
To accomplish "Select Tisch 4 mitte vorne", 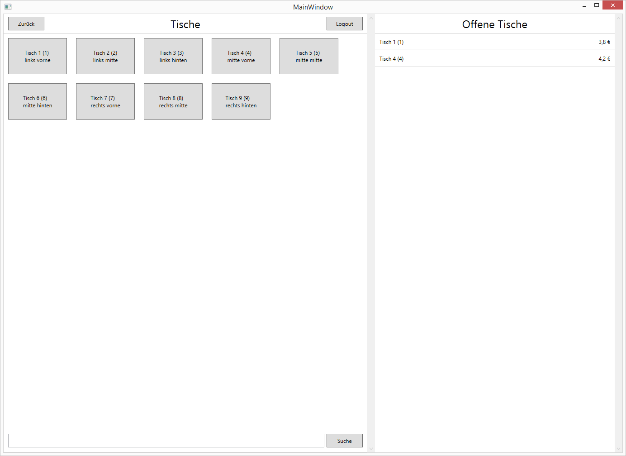I will [x=241, y=56].
